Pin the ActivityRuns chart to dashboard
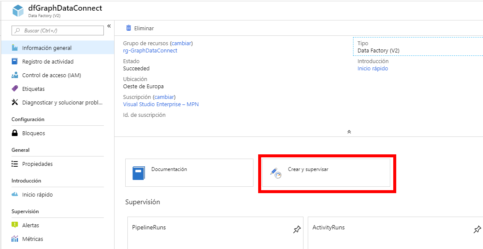This screenshot has width=483, height=249. [477, 229]
